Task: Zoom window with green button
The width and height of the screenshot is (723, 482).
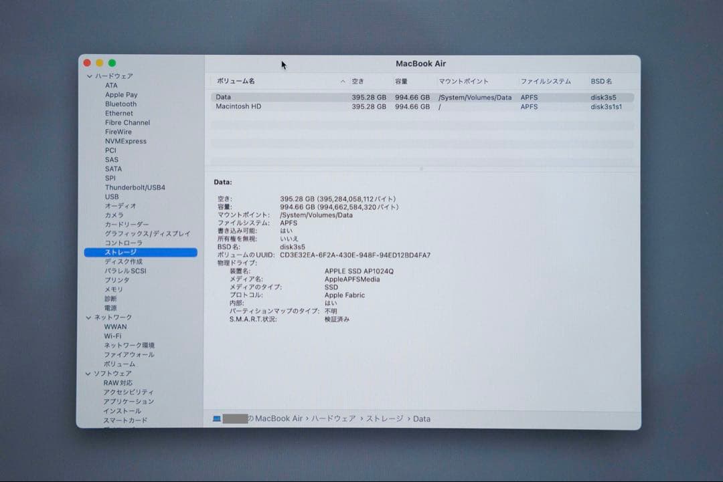Action: pyautogui.click(x=112, y=63)
